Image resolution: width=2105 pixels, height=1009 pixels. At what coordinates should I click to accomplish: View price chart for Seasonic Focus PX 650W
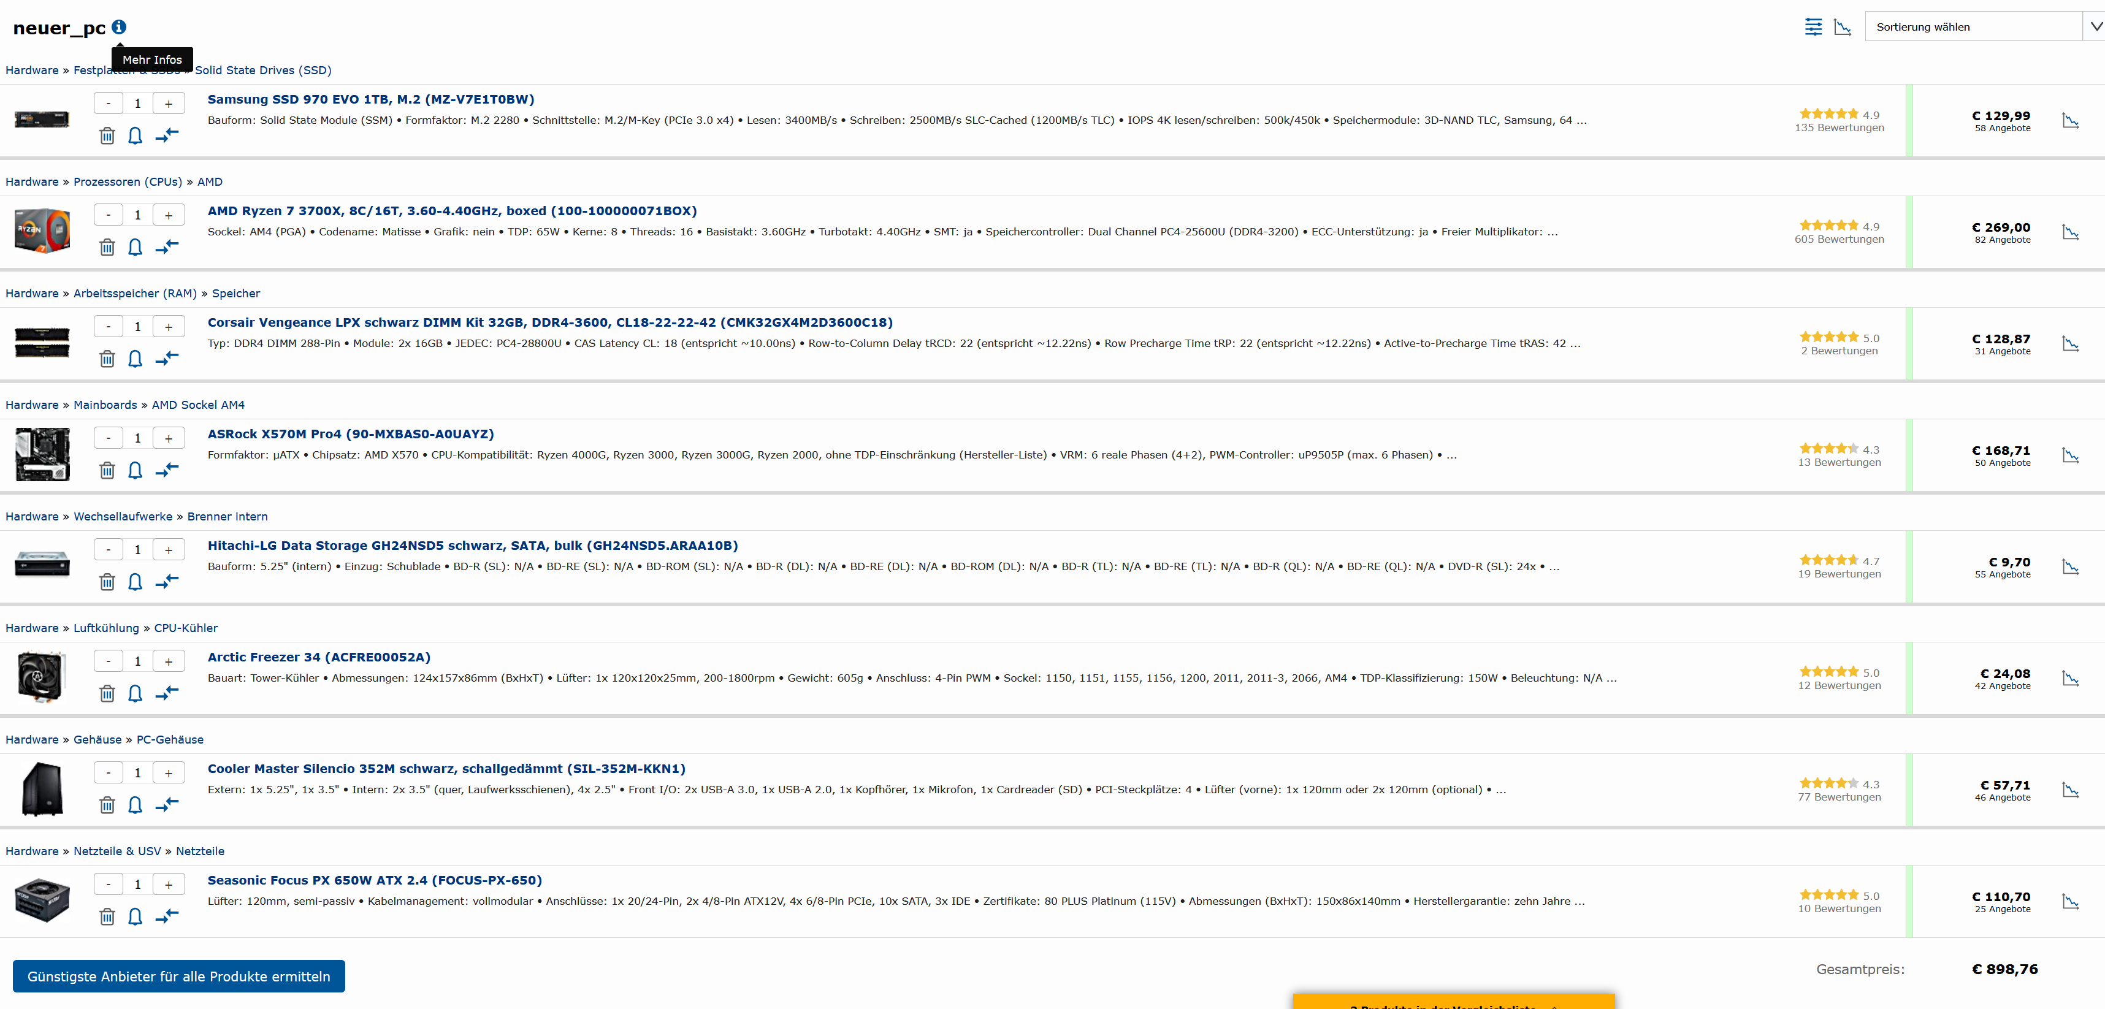pos(2070,901)
